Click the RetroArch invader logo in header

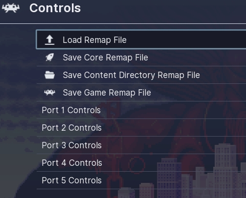11,8
